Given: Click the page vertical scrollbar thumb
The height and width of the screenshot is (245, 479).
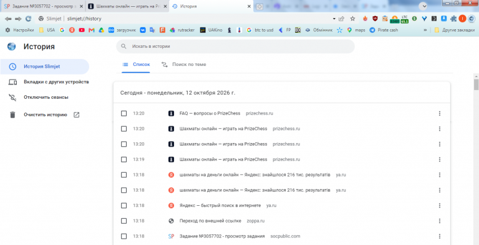Looking at the screenshot, I should [x=476, y=85].
